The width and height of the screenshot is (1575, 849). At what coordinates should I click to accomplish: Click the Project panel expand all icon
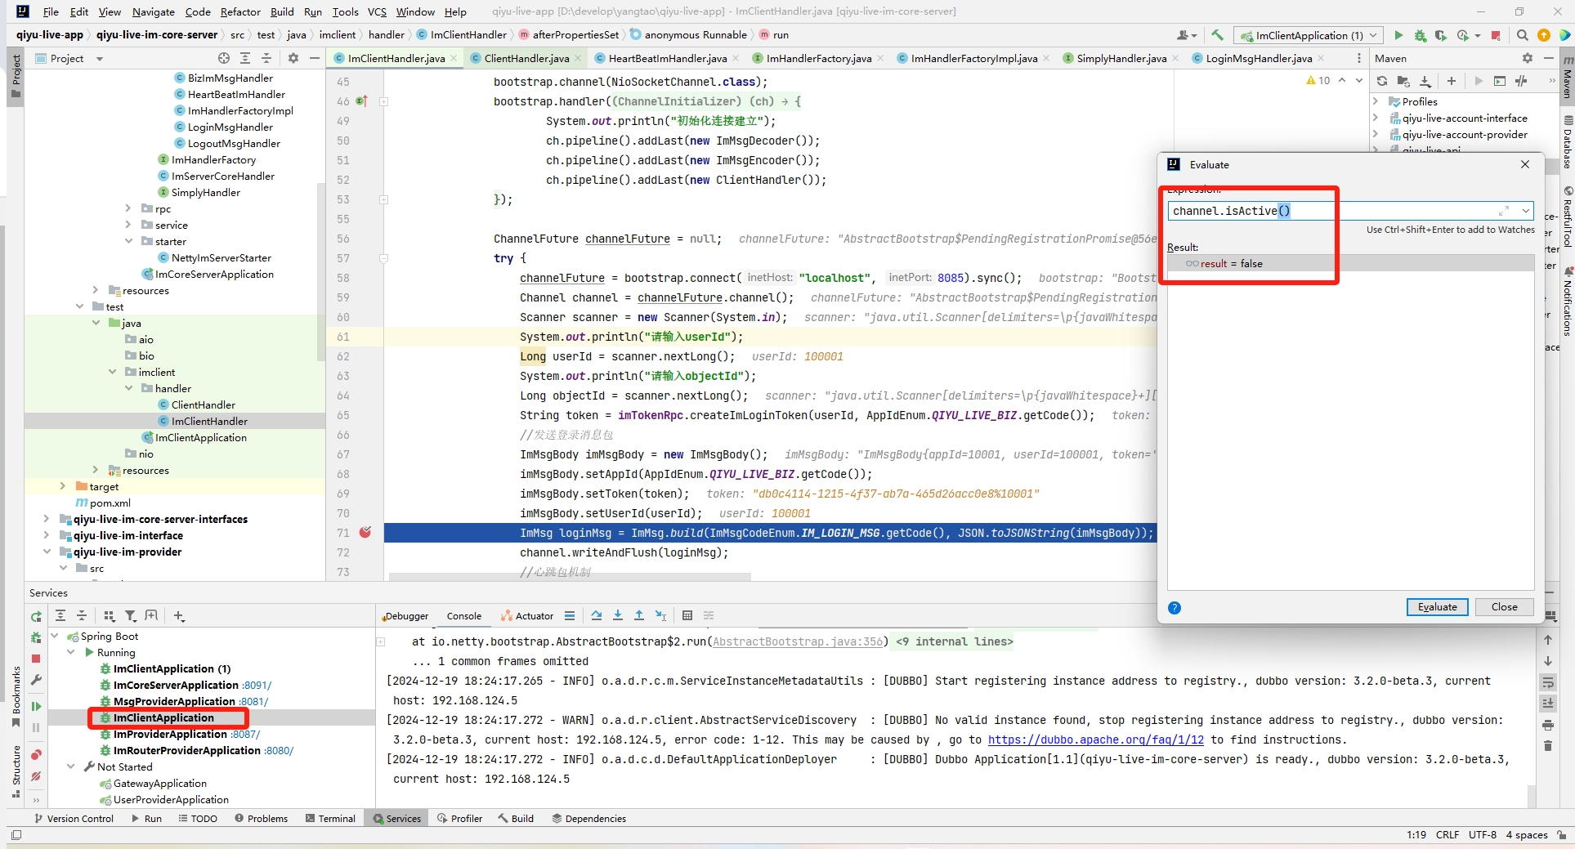(x=245, y=58)
